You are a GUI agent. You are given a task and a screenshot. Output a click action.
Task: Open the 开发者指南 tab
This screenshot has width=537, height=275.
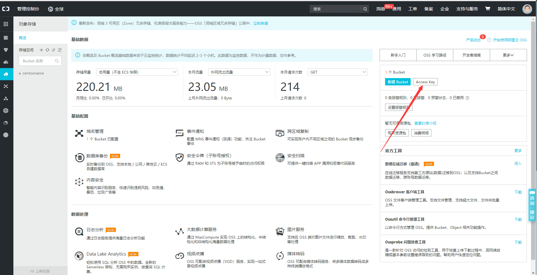(472, 55)
